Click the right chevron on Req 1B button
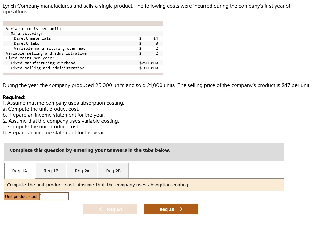This screenshot has height=226, width=322. (x=181, y=209)
